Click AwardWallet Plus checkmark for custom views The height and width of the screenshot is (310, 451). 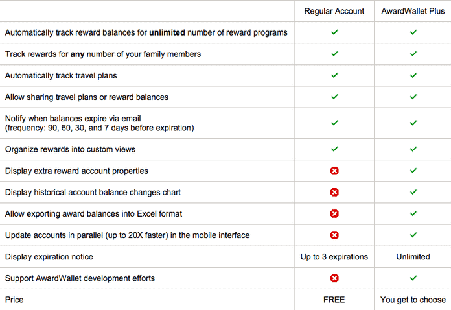coord(413,149)
